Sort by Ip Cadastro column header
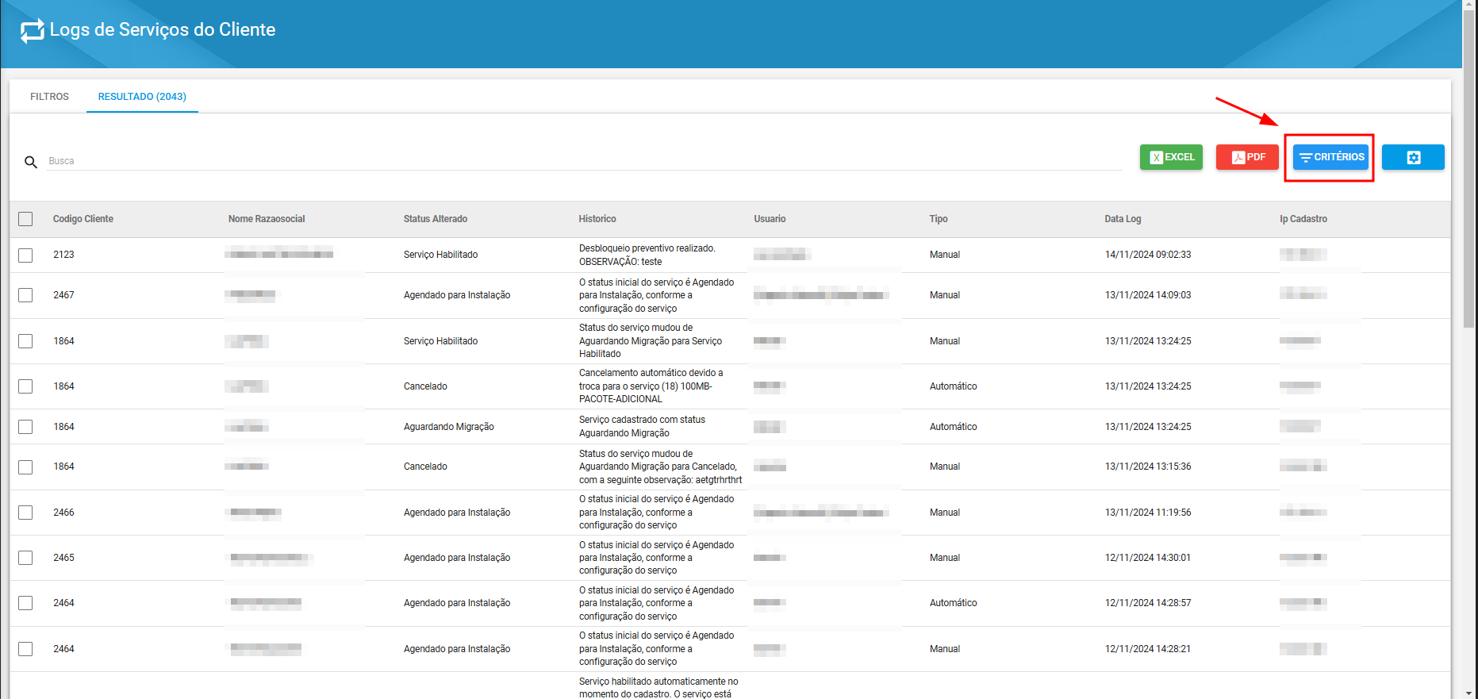Viewport: 1478px width, 699px height. click(x=1303, y=219)
